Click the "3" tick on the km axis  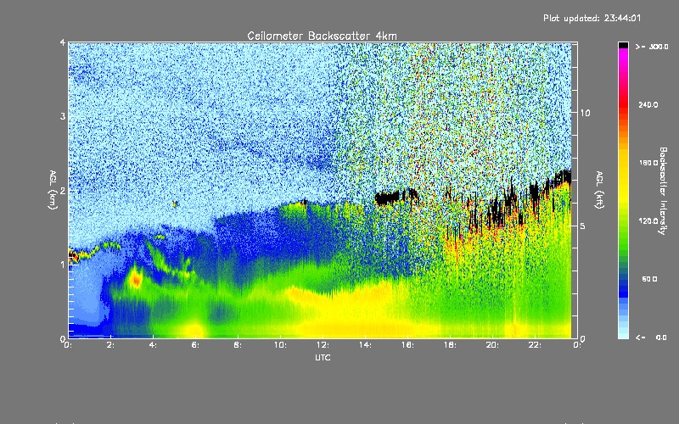pos(63,116)
